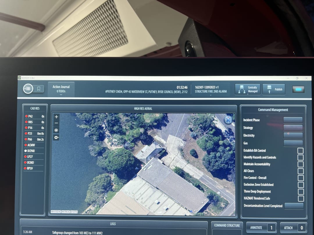314x235 pixels.
Task: Click the aerial photo map view
Action: (143, 164)
